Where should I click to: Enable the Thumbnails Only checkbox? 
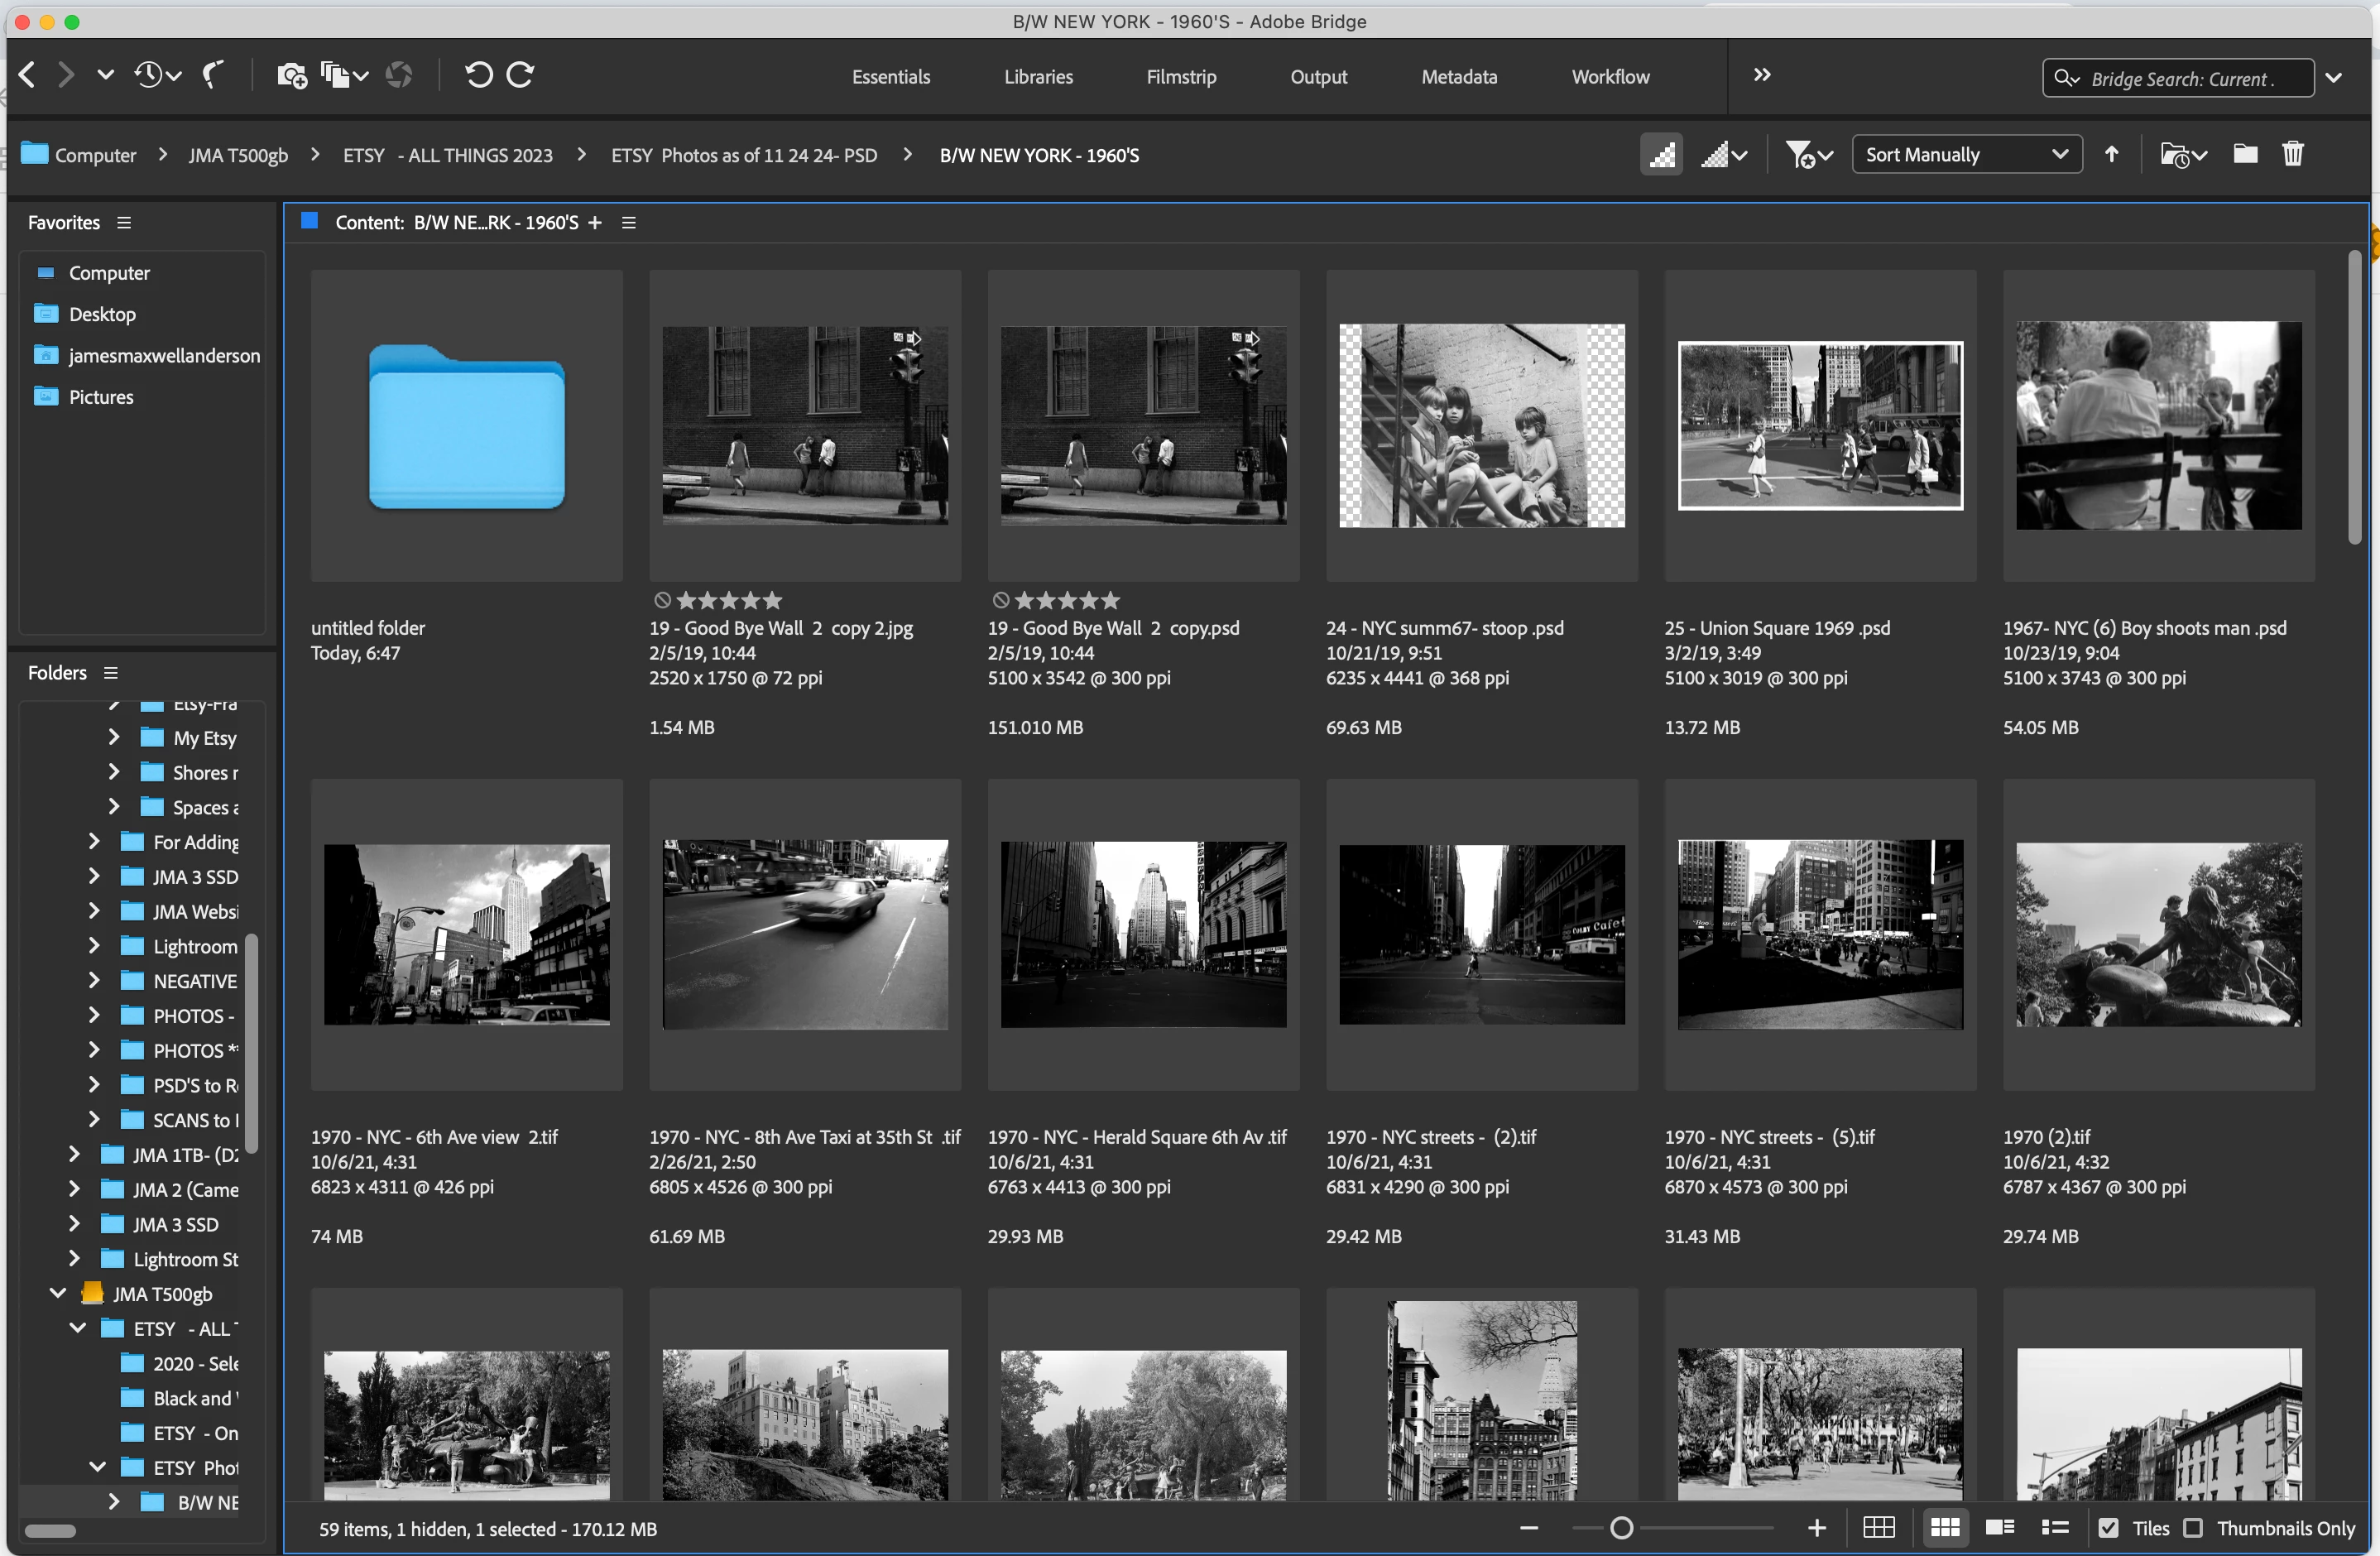coord(2193,1528)
